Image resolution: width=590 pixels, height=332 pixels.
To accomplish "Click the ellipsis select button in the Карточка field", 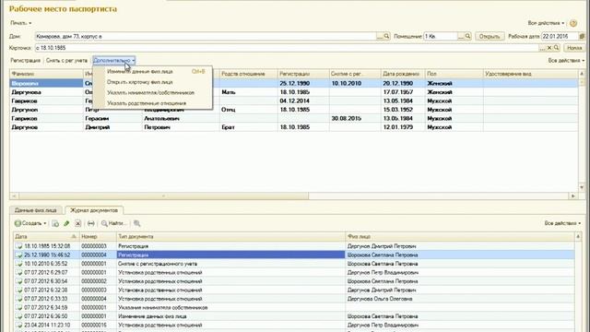I will pyautogui.click(x=542, y=48).
